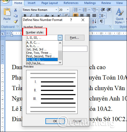The height and width of the screenshot is (132, 127).
Task: Align text left
Action: click(76, 15)
